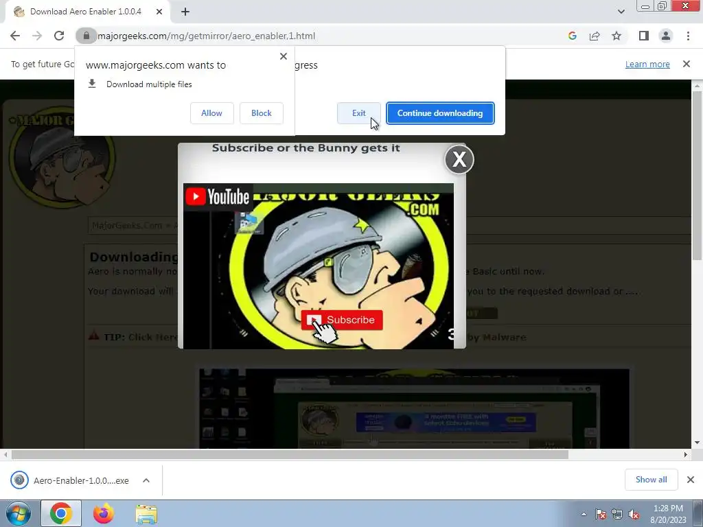Image resolution: width=703 pixels, height=527 pixels.
Task: Reload the page with the refresh icon
Action: [x=59, y=36]
